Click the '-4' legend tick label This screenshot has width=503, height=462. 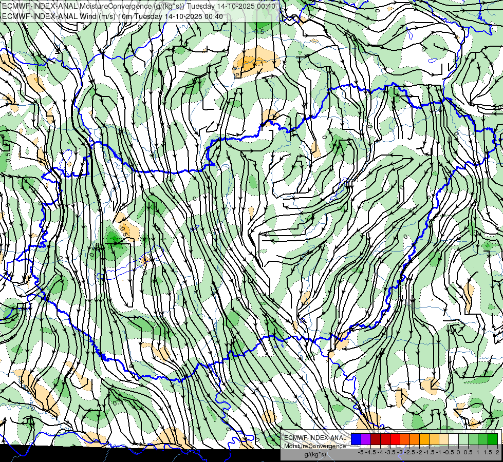coord(380,452)
